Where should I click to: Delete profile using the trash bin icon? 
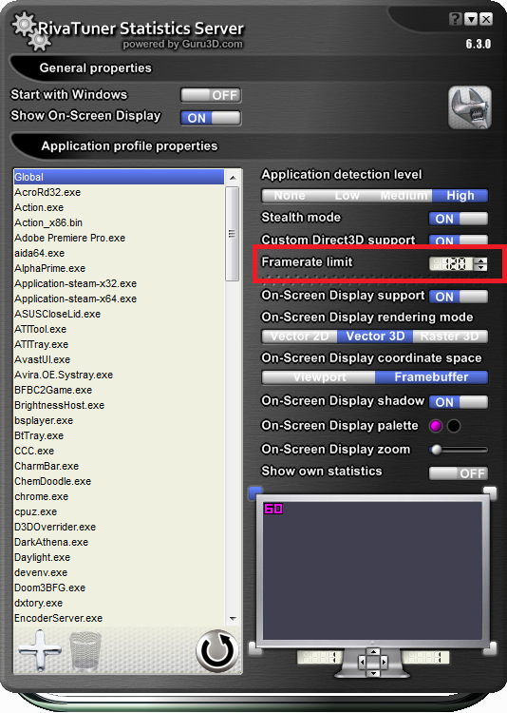(84, 651)
